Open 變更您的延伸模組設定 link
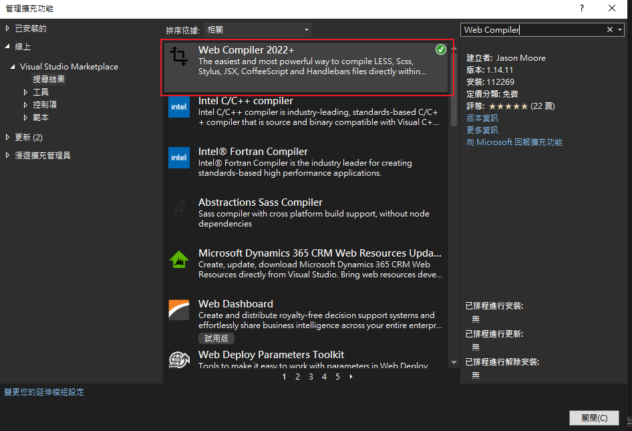Image resolution: width=632 pixels, height=431 pixels. [44, 392]
